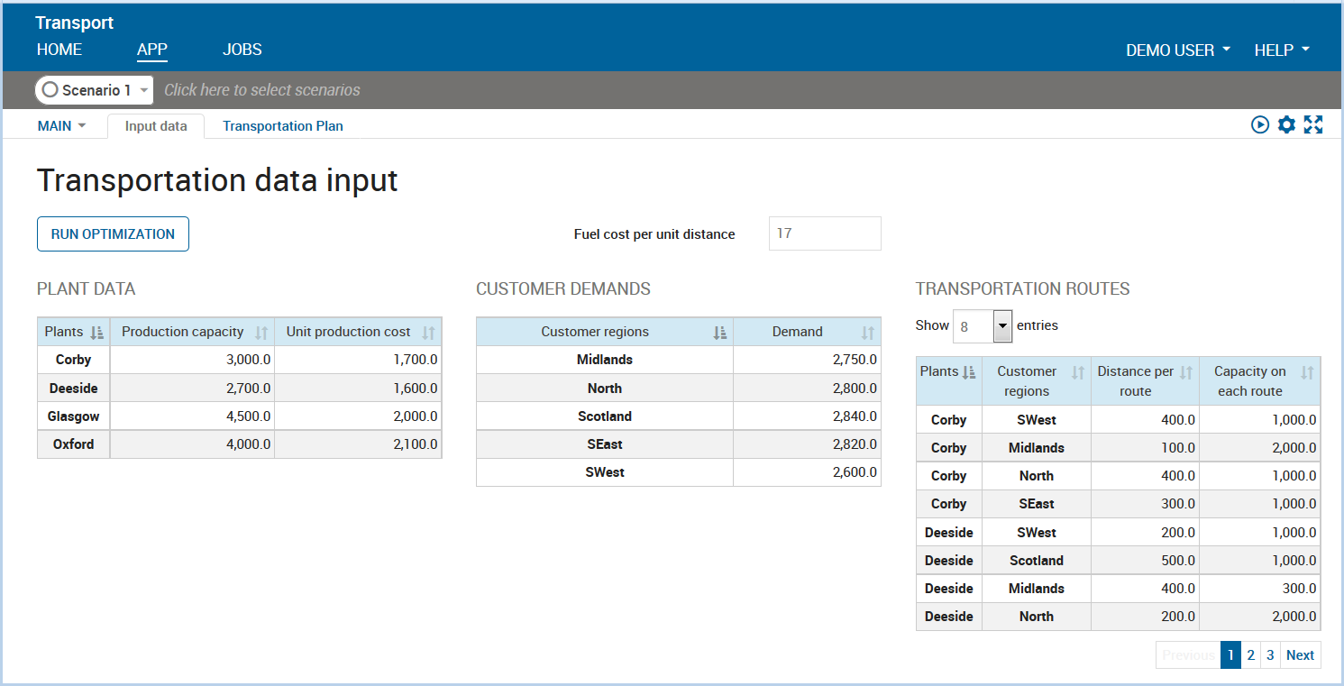The image size is (1344, 686).
Task: Open the JOBS menu item
Action: coord(242,50)
